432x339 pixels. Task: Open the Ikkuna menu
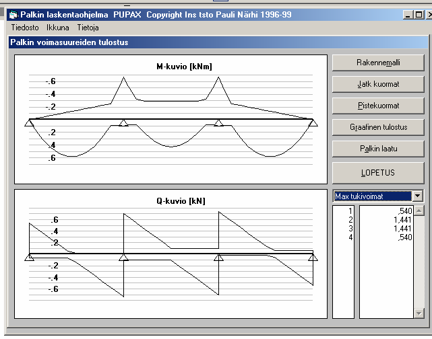pos(57,28)
